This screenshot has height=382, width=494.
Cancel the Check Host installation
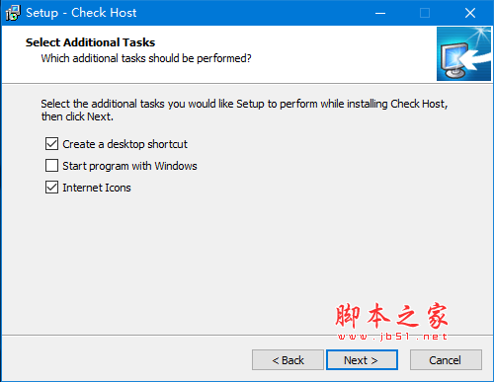click(446, 360)
